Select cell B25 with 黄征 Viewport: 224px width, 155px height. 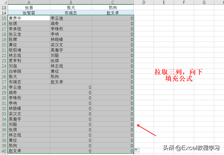[x=71, y=71]
